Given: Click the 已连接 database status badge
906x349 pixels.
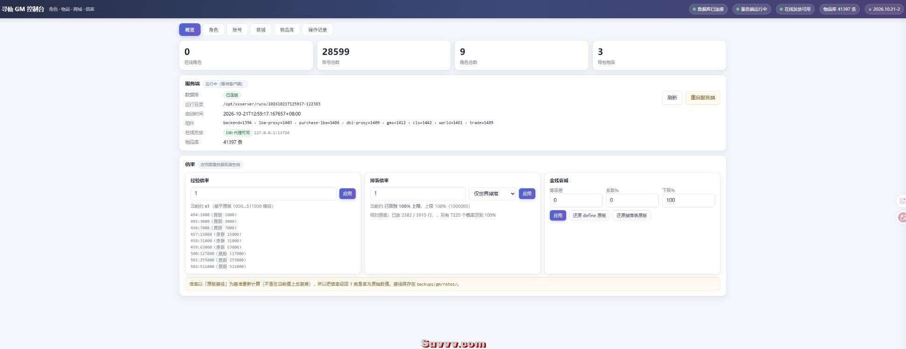Looking at the screenshot, I should tap(232, 95).
